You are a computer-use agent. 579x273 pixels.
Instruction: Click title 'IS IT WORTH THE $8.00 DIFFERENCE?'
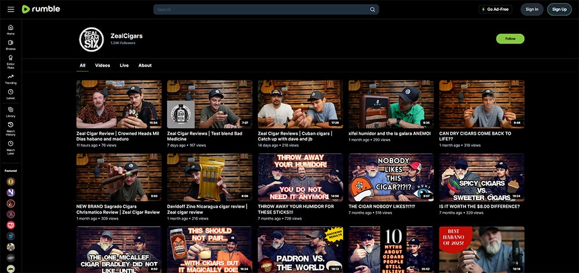coord(479,206)
